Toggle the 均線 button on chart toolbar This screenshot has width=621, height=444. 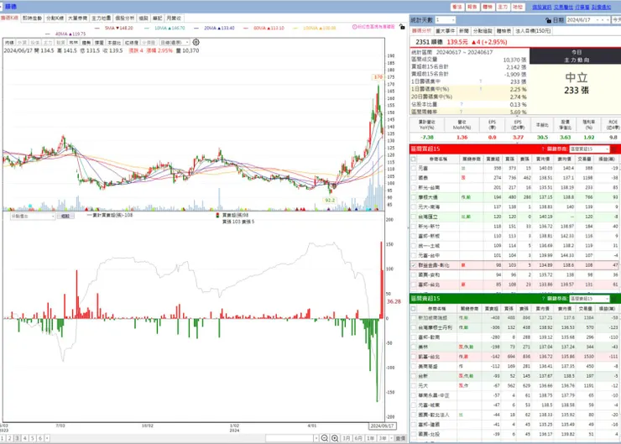point(9,42)
